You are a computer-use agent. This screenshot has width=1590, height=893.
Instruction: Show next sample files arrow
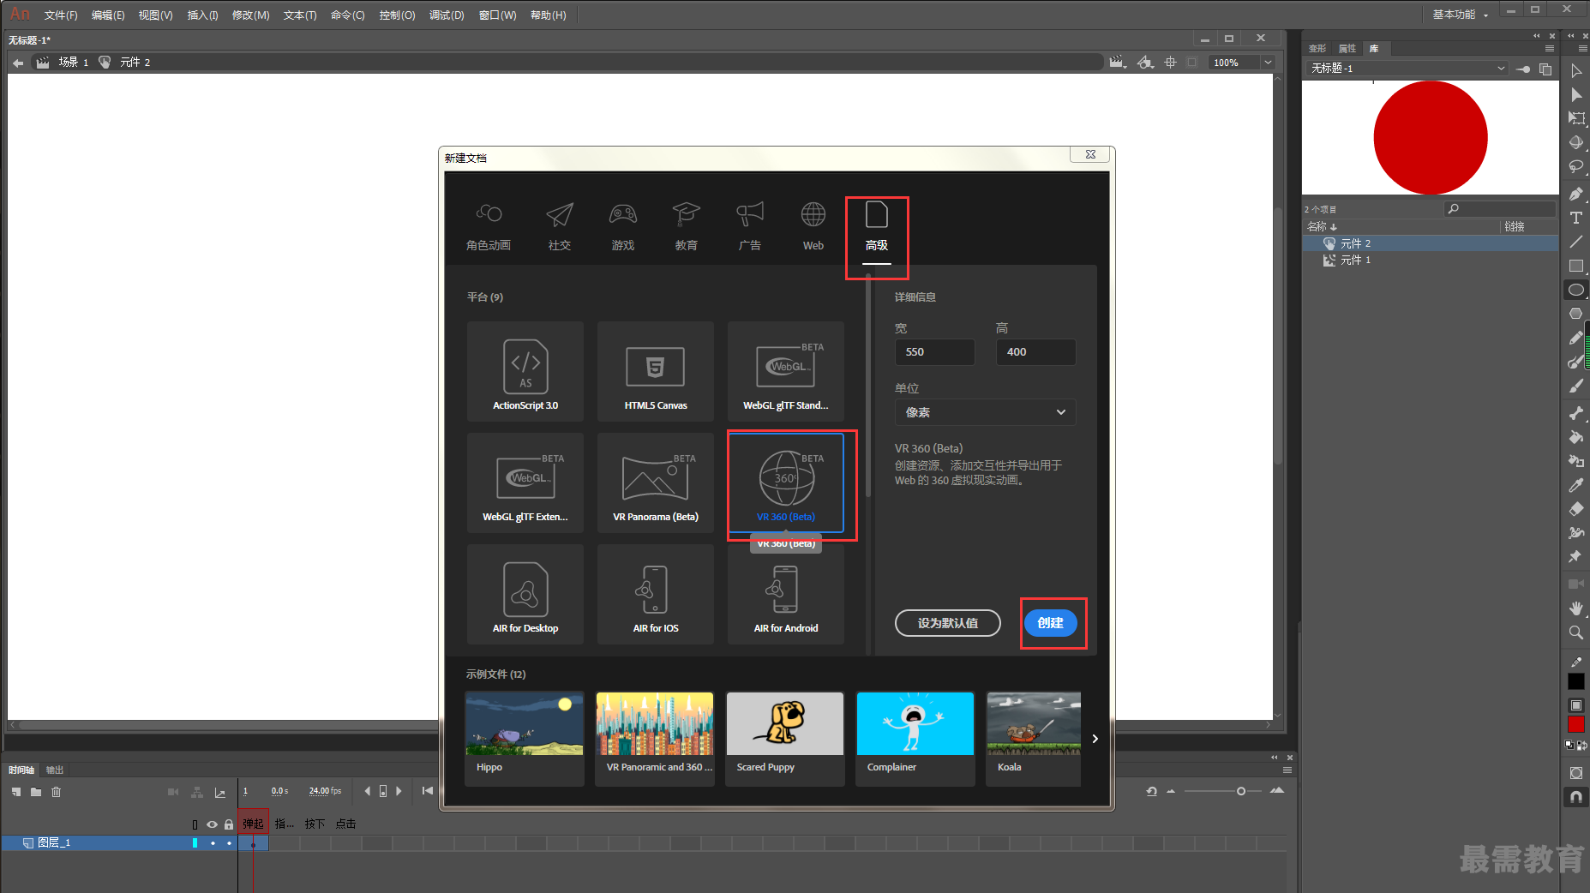point(1095,739)
